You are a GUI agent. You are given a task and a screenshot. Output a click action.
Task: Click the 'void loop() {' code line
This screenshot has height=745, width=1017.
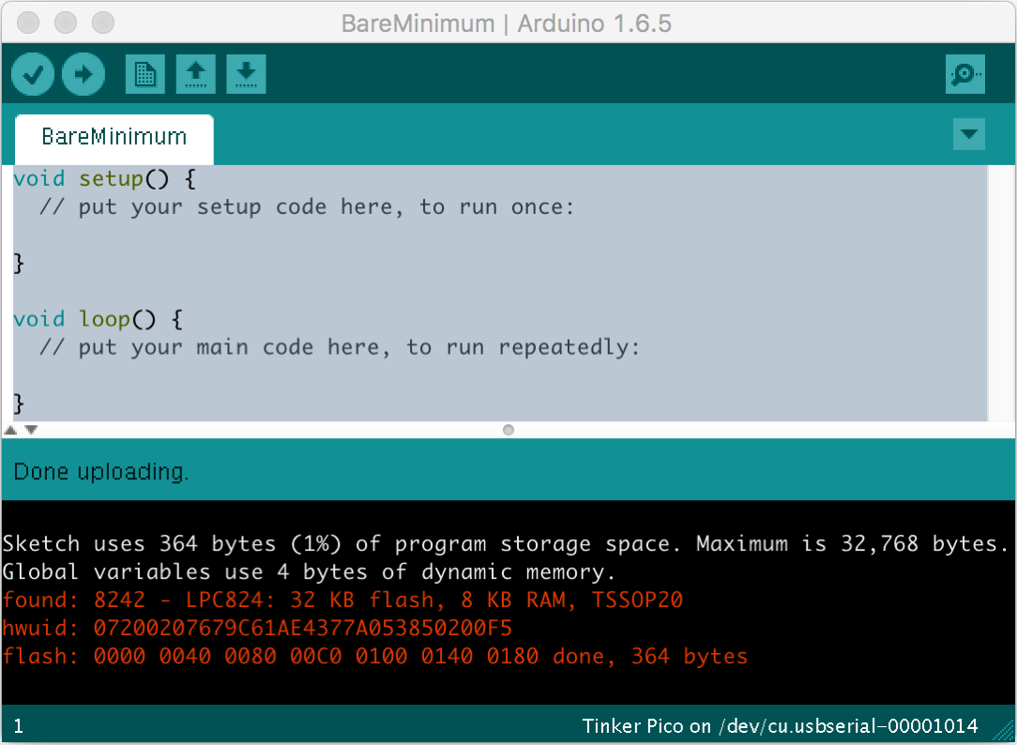tap(98, 319)
